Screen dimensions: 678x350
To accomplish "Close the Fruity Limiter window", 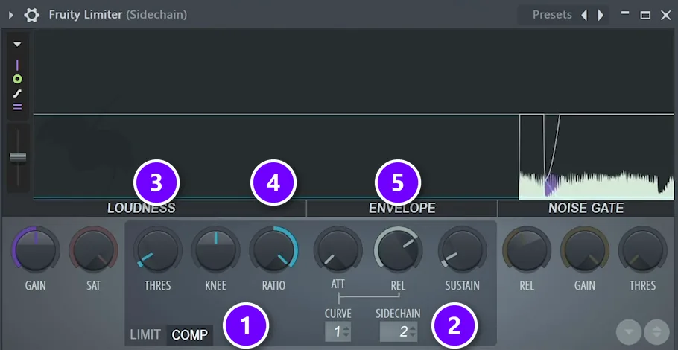I will click(x=666, y=15).
